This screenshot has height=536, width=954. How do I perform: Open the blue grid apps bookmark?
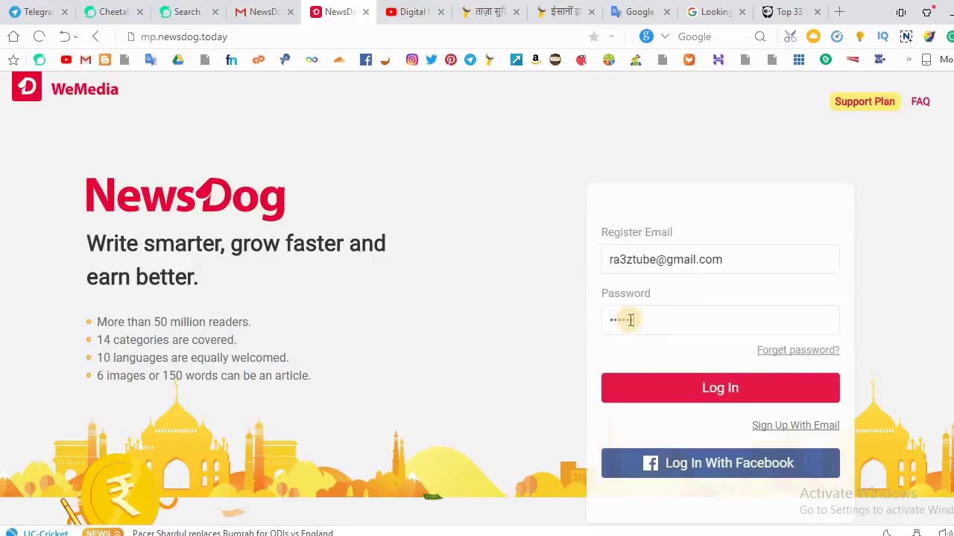pos(799,60)
